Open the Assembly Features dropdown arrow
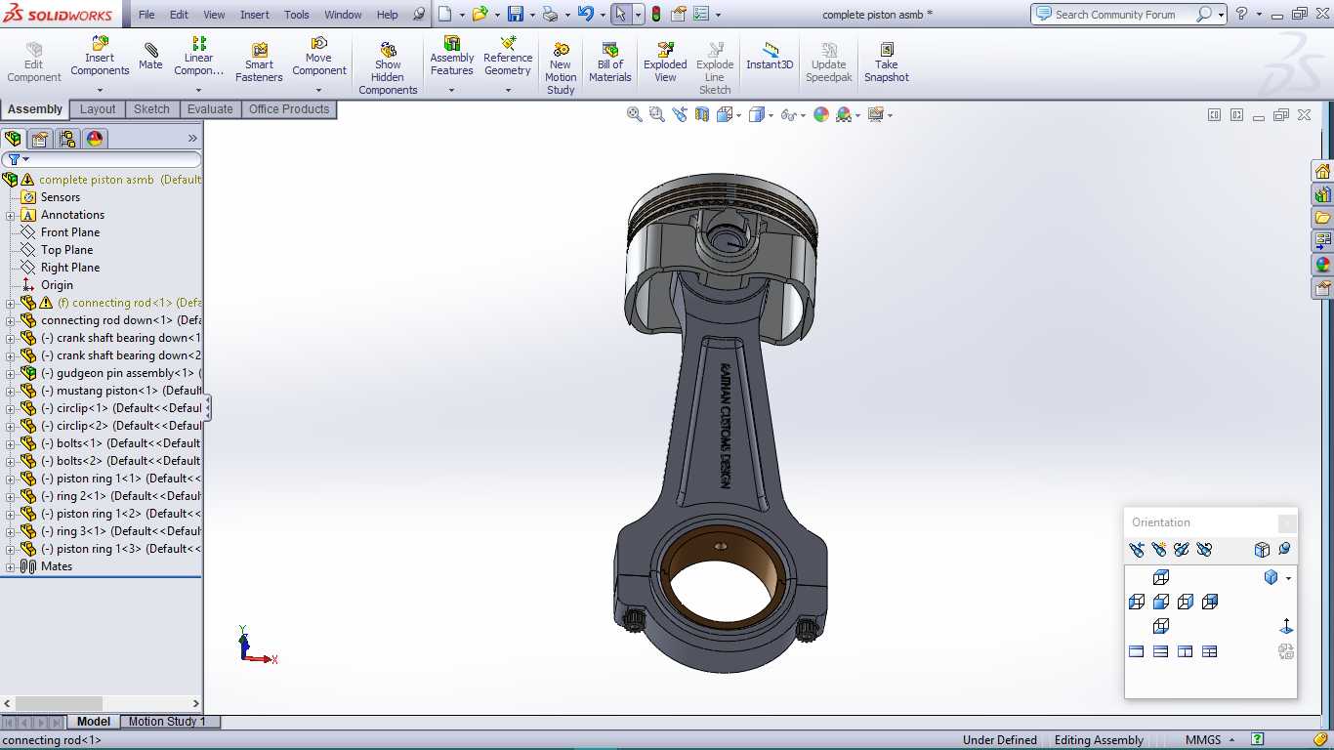The height and width of the screenshot is (750, 1334). (451, 91)
